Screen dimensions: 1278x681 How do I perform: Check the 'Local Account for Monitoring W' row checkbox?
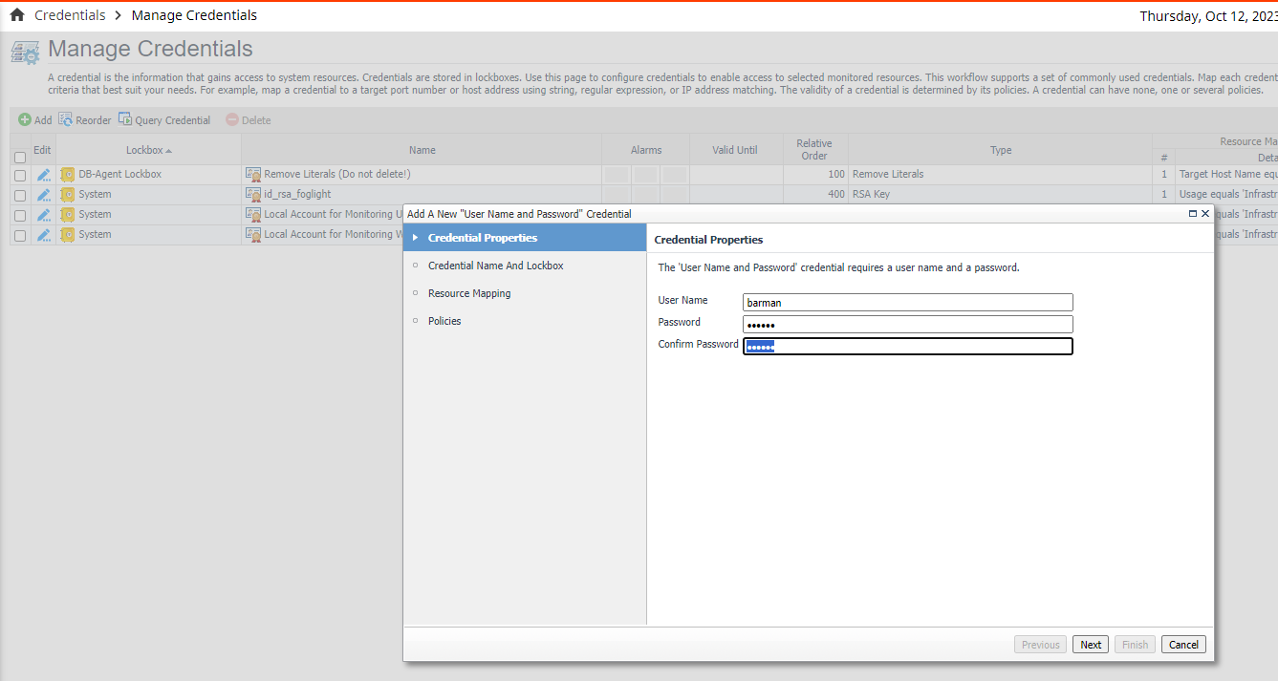(20, 236)
